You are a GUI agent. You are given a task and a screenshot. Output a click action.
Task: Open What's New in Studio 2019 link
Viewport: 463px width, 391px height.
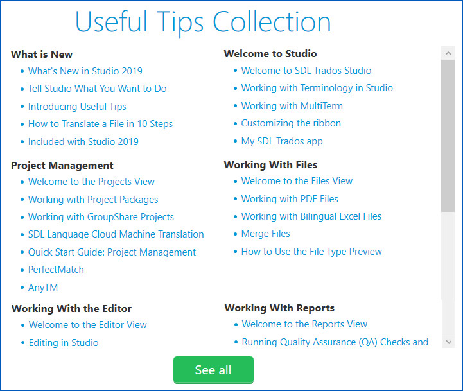(85, 71)
